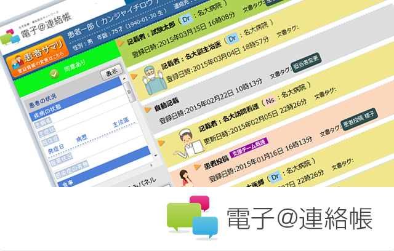Select the 服薬状況 row
The width and height of the screenshot is (394, 251).
coord(62,159)
